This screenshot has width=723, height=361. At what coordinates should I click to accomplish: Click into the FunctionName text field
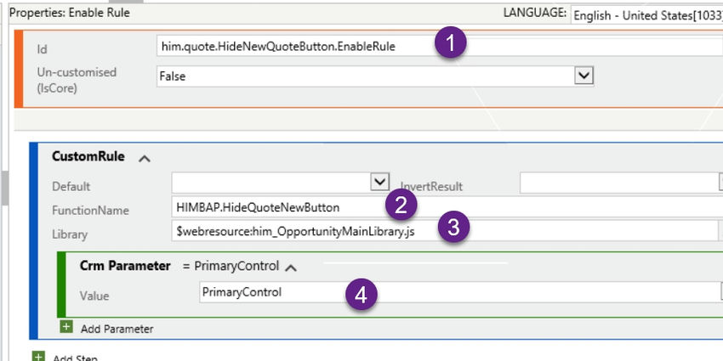[x=272, y=207]
